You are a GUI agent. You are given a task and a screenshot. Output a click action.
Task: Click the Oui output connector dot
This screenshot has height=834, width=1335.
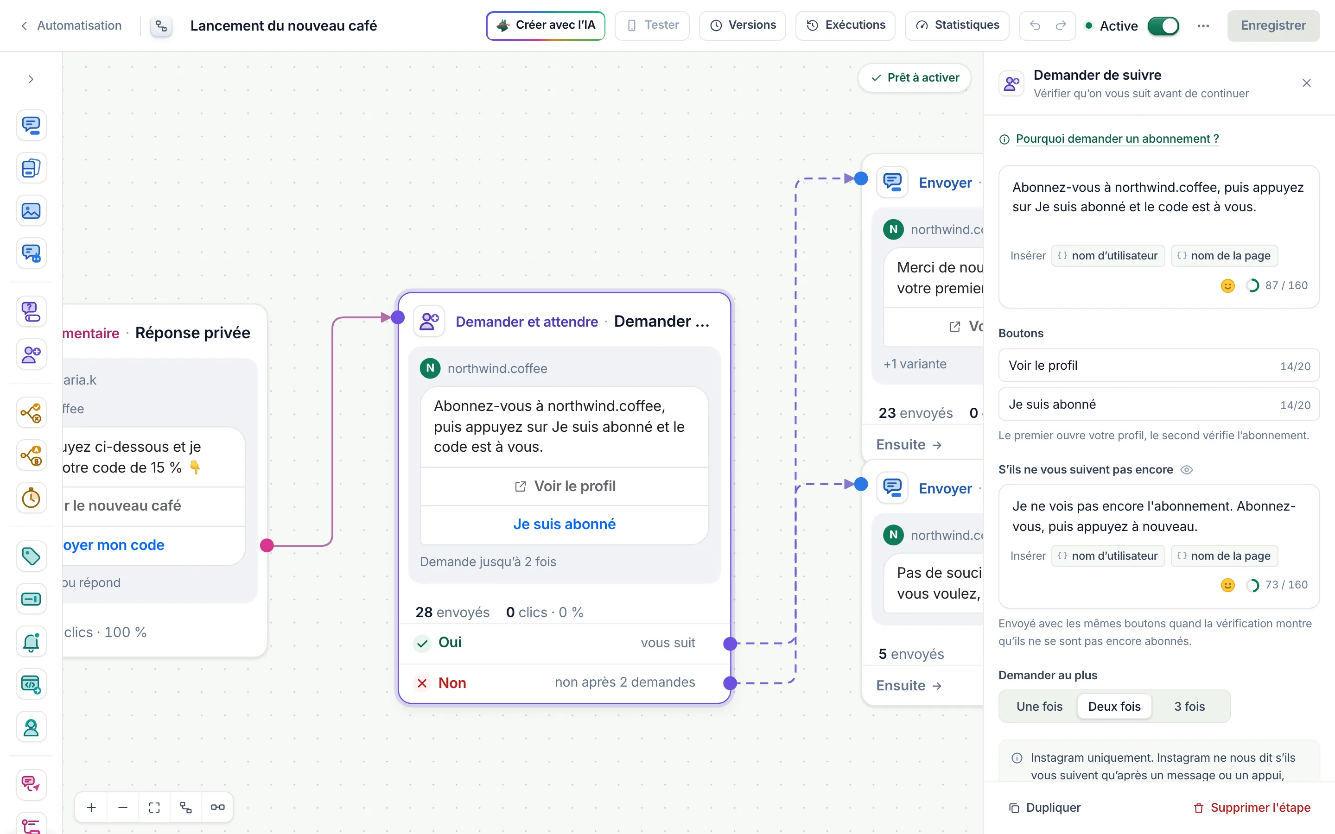[731, 643]
